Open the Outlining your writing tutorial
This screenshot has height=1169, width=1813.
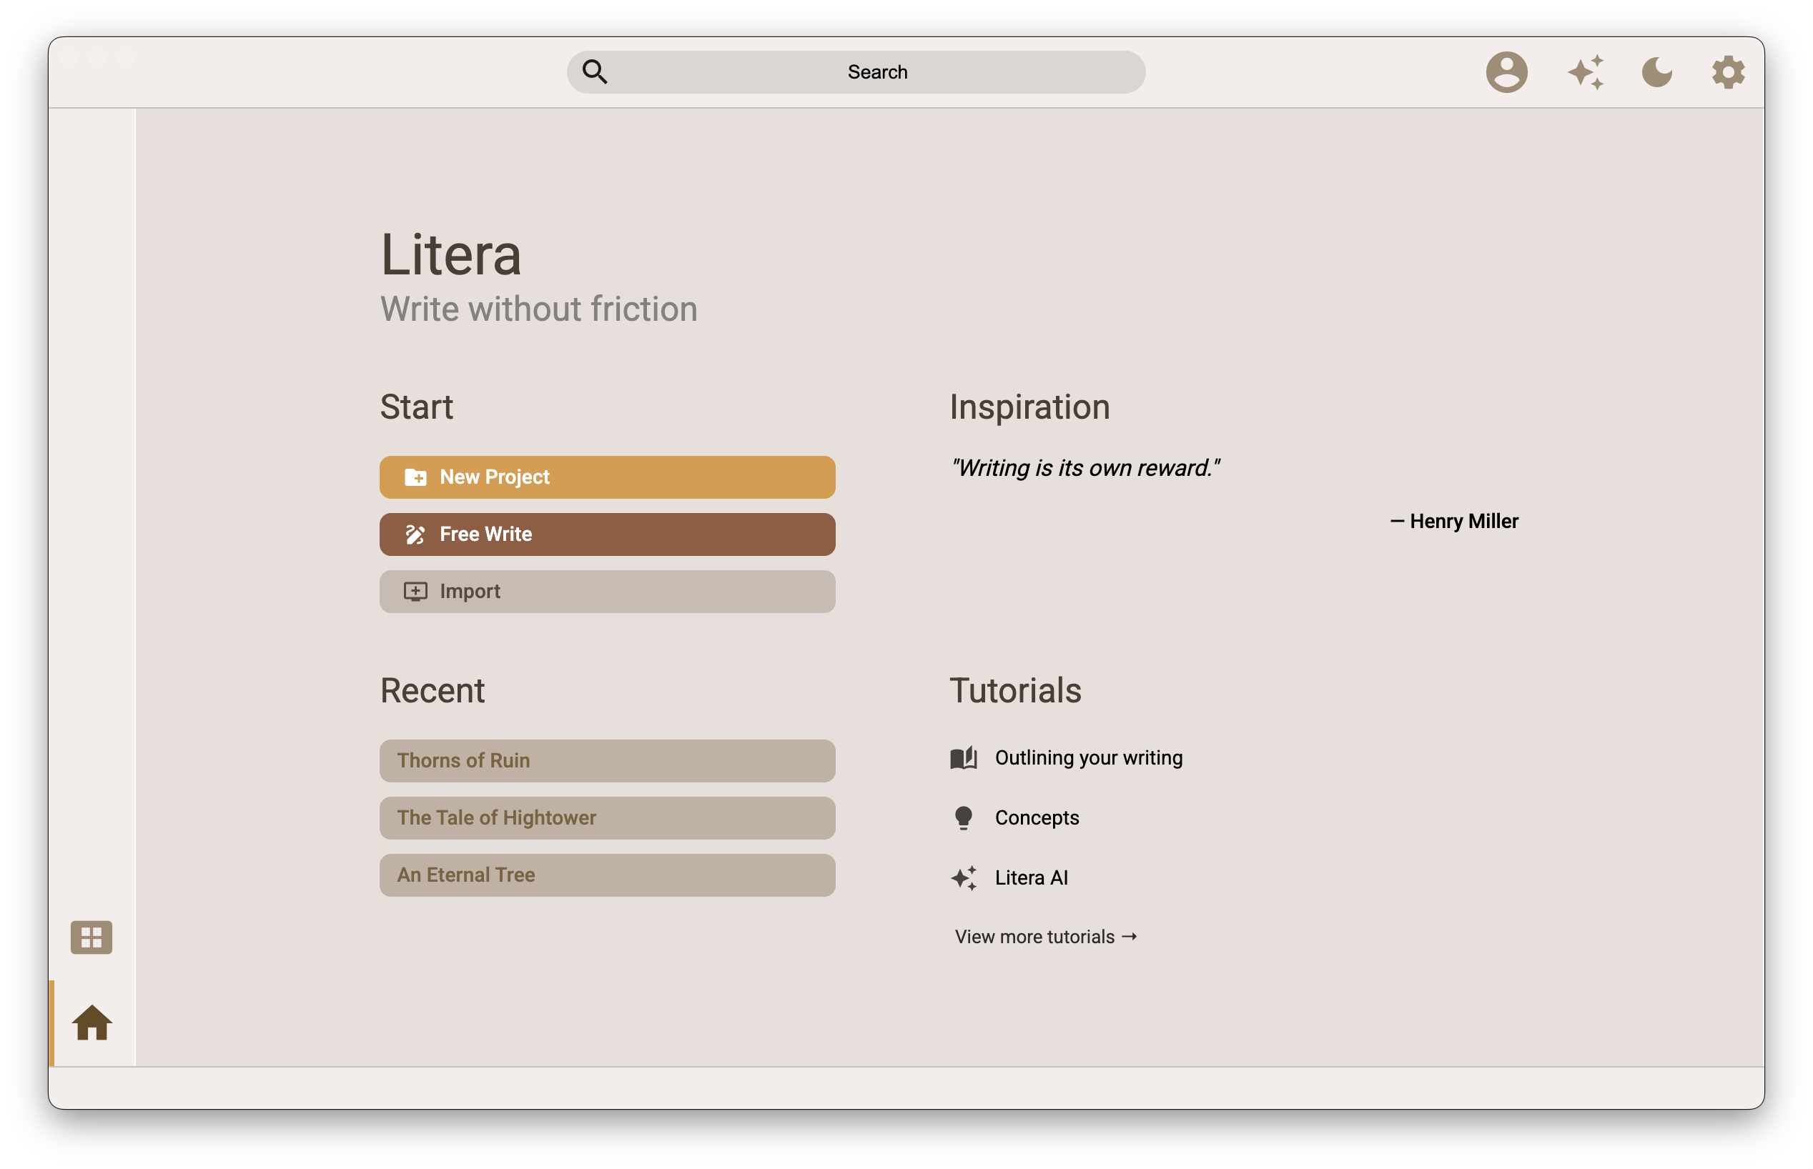click(x=1088, y=757)
